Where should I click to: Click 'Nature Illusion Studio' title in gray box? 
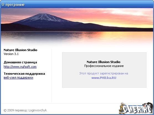[x=104, y=62]
